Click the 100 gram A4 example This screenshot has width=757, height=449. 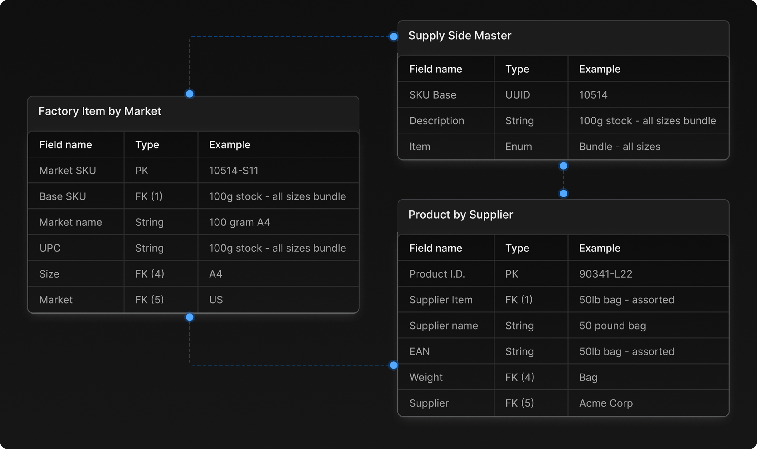click(x=239, y=222)
